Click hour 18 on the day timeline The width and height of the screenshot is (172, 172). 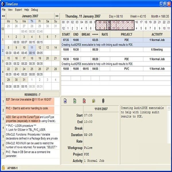[x=146, y=22]
